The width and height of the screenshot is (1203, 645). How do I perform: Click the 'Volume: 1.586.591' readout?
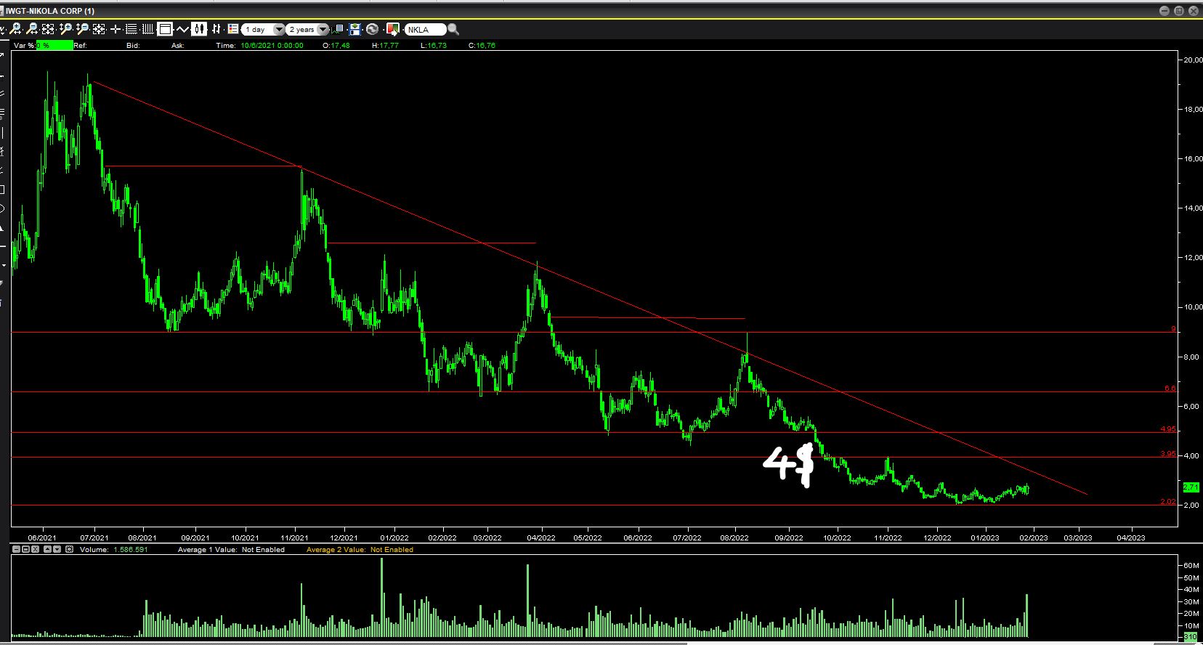114,550
